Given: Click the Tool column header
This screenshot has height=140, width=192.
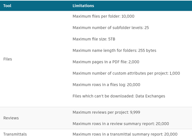Looking at the screenshot, I should click(x=7, y=6).
